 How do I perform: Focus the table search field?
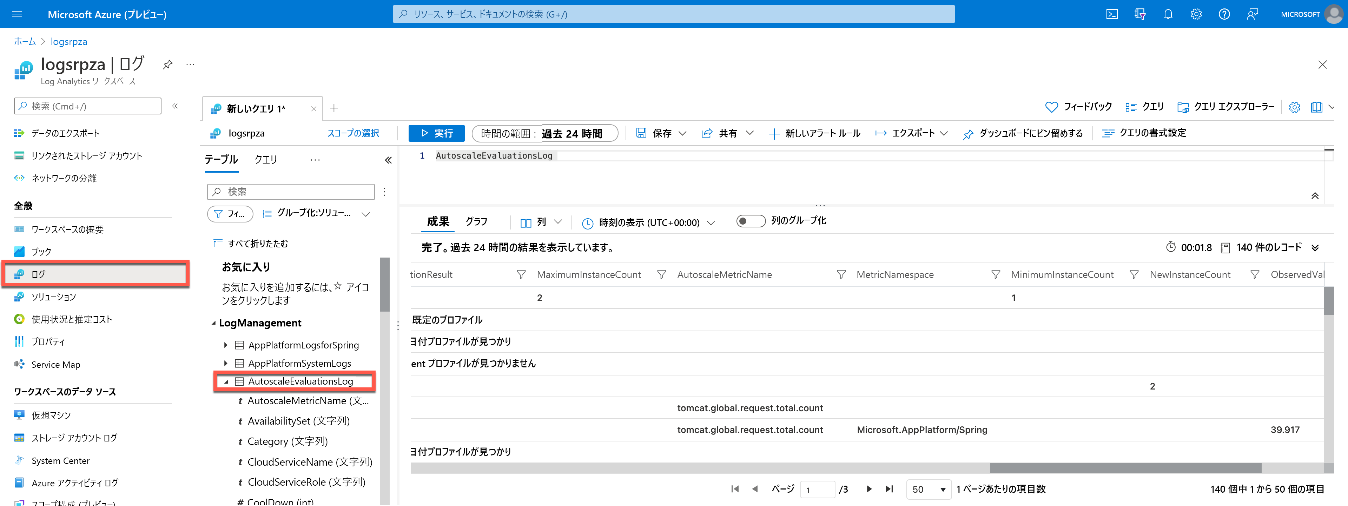pyautogui.click(x=291, y=192)
